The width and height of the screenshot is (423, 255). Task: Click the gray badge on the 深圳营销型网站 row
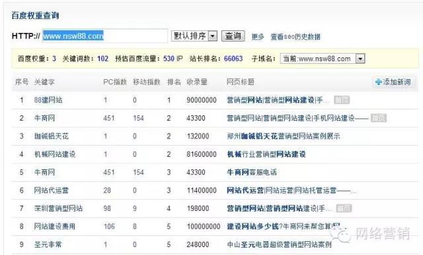tap(344, 208)
